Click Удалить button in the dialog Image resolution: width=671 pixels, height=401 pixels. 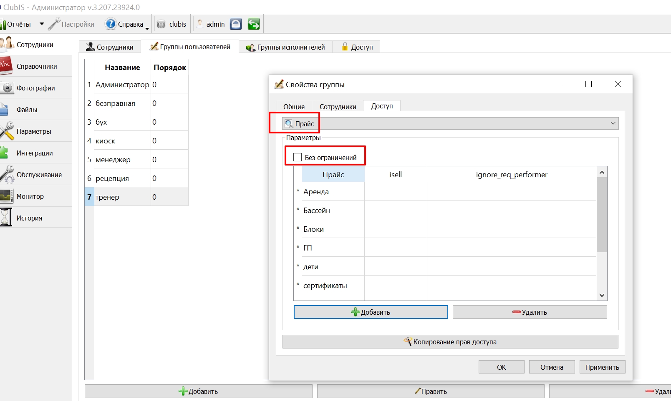click(530, 312)
